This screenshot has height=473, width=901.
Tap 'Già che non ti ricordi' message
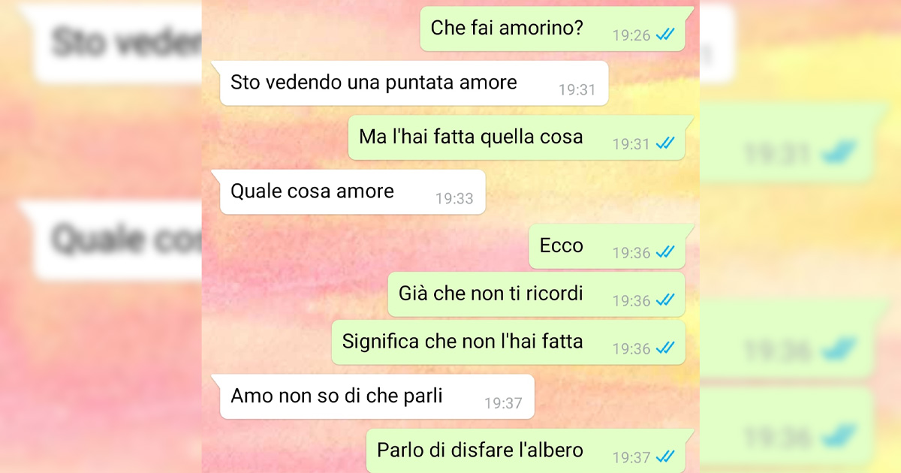(x=536, y=294)
